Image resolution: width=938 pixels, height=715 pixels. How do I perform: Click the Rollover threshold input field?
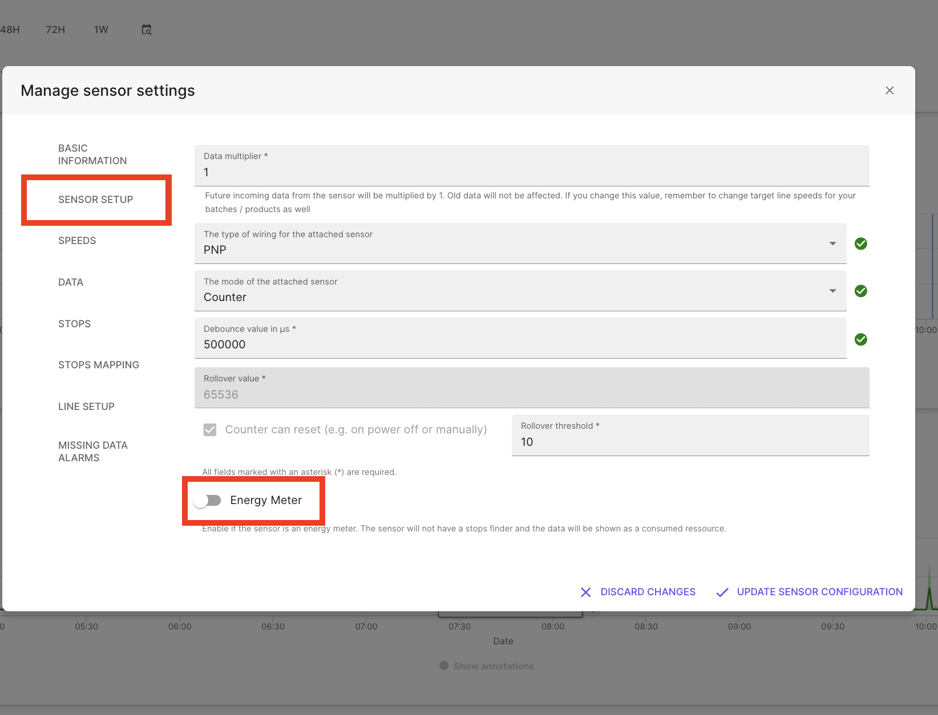690,435
